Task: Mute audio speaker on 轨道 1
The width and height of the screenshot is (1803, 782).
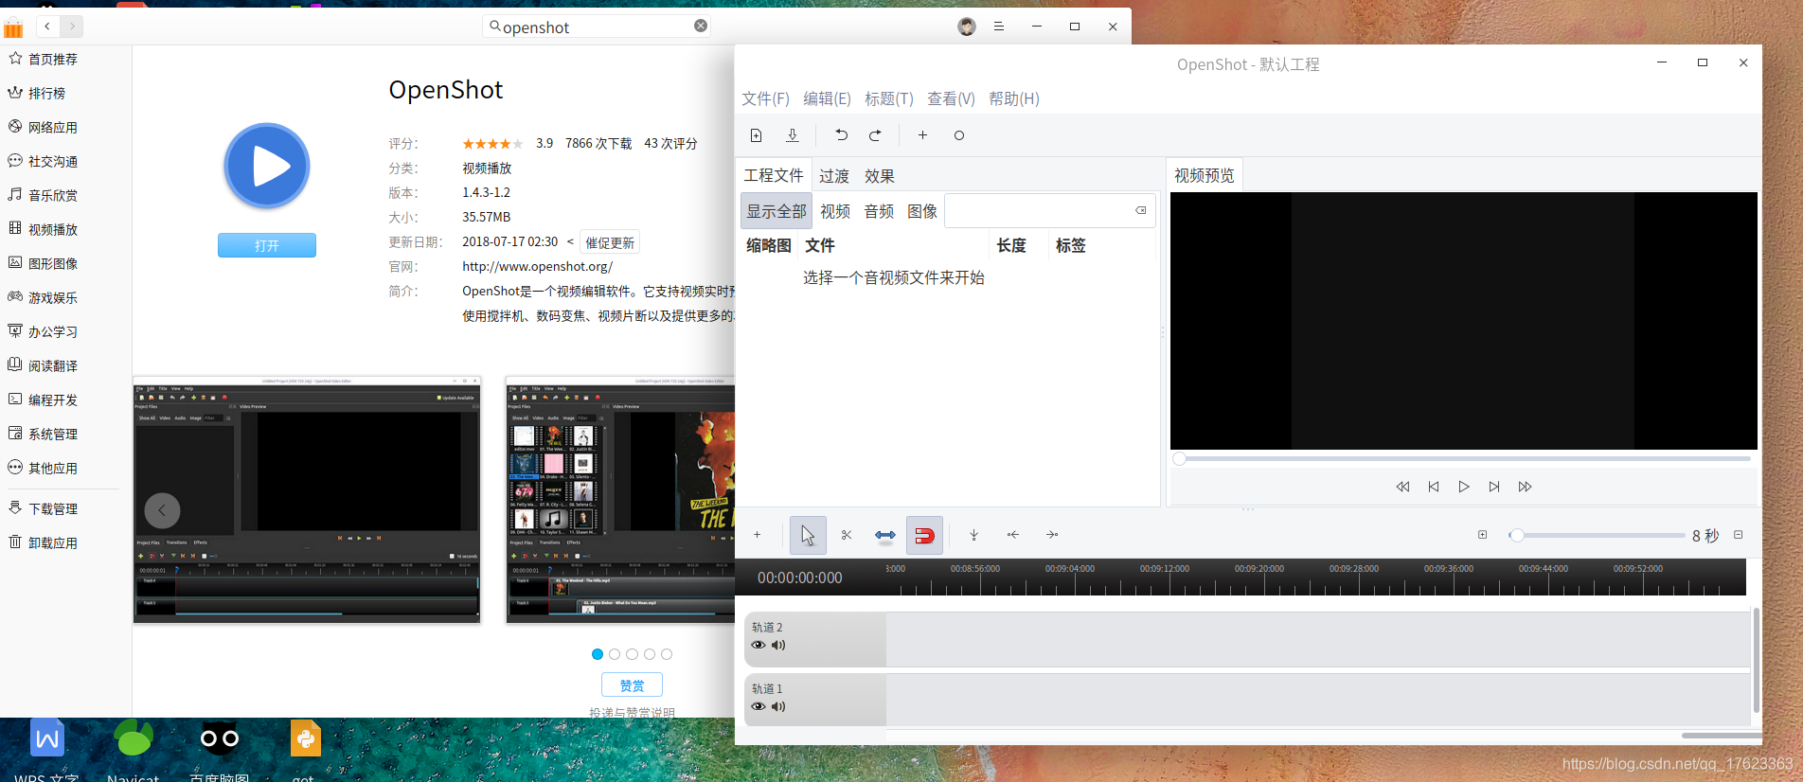Action: (778, 706)
